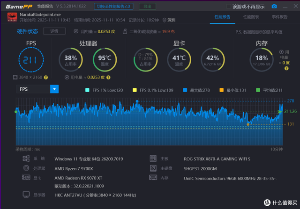
Task: Switch to the 性能图表 tab
Action: (x=251, y=17)
